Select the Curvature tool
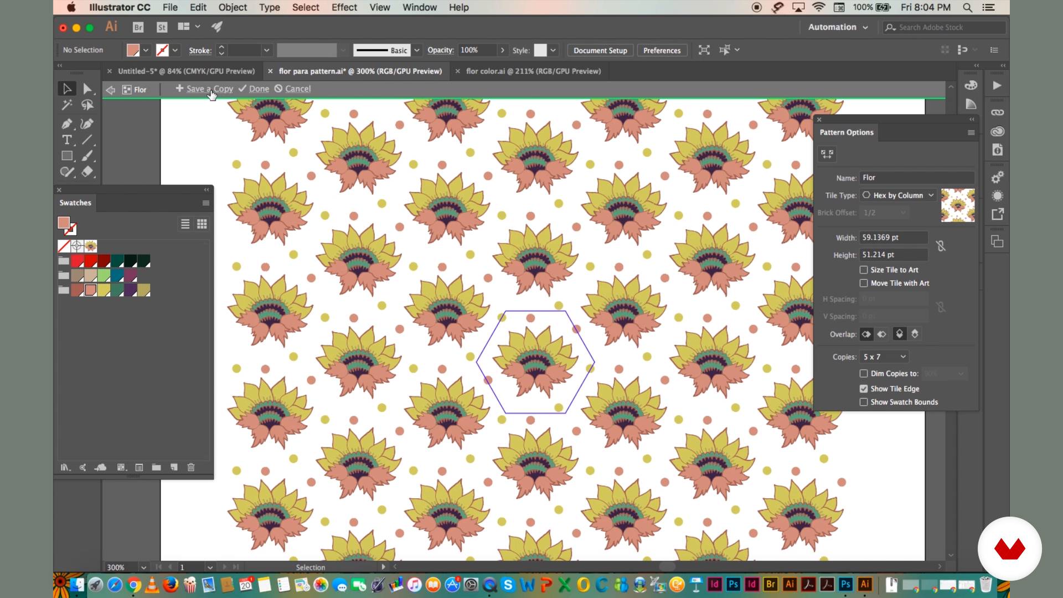Screen dimensions: 1063x598 tap(87, 123)
